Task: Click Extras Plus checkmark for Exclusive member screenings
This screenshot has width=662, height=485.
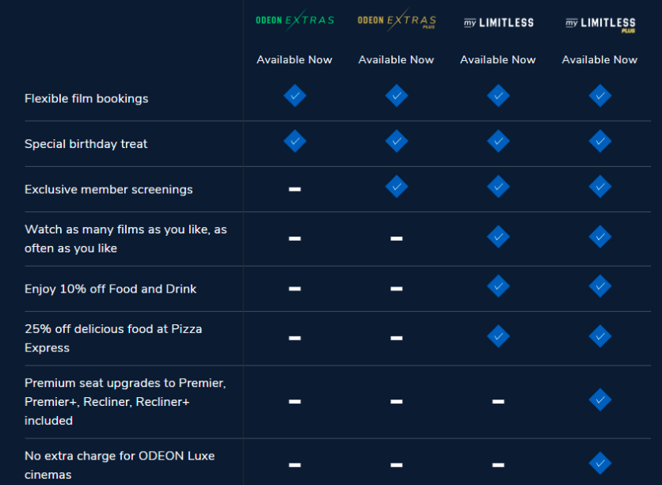Action: click(x=397, y=187)
